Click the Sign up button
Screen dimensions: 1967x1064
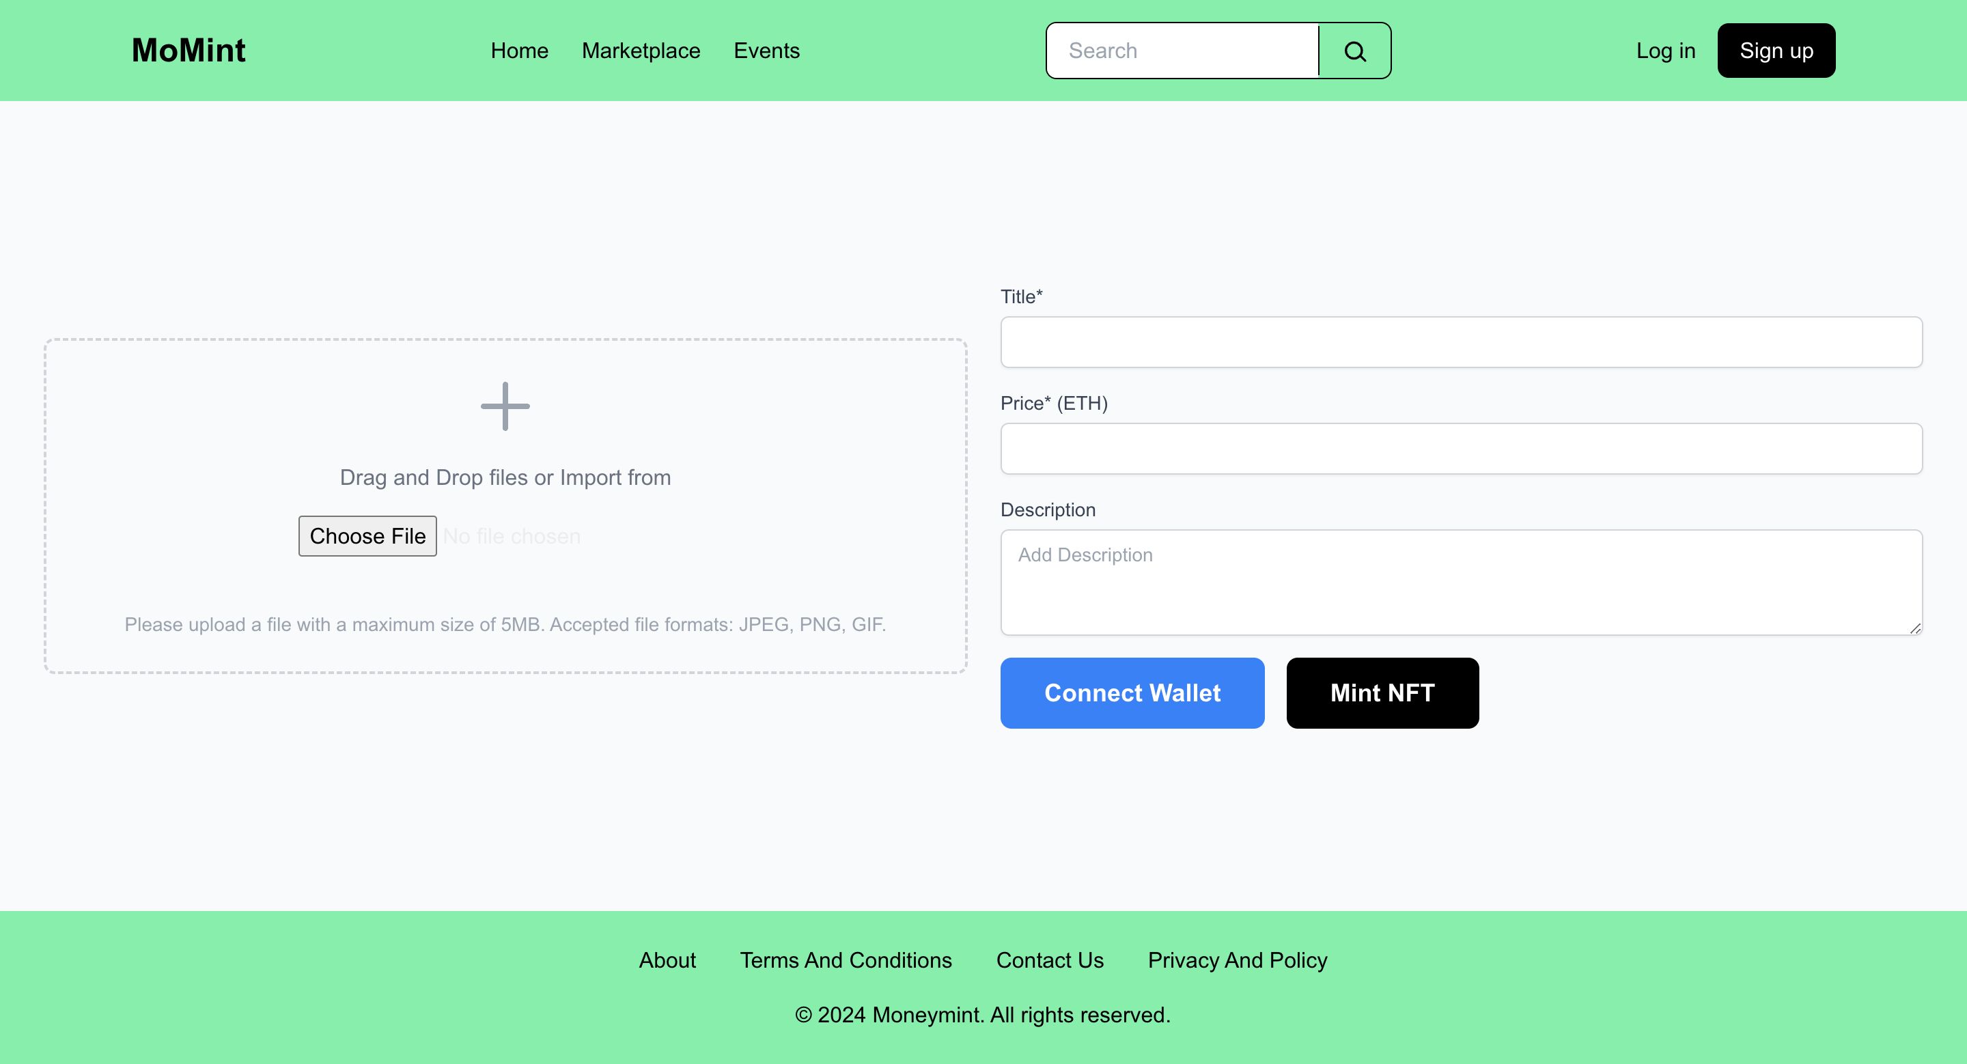tap(1776, 50)
